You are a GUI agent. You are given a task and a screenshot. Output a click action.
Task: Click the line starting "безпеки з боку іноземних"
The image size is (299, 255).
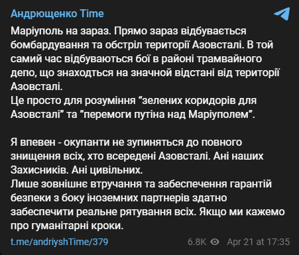coord(119,198)
